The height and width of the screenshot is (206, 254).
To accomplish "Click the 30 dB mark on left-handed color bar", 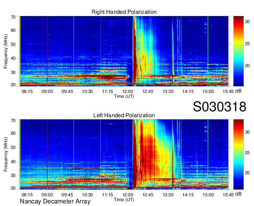I will [x=247, y=132].
